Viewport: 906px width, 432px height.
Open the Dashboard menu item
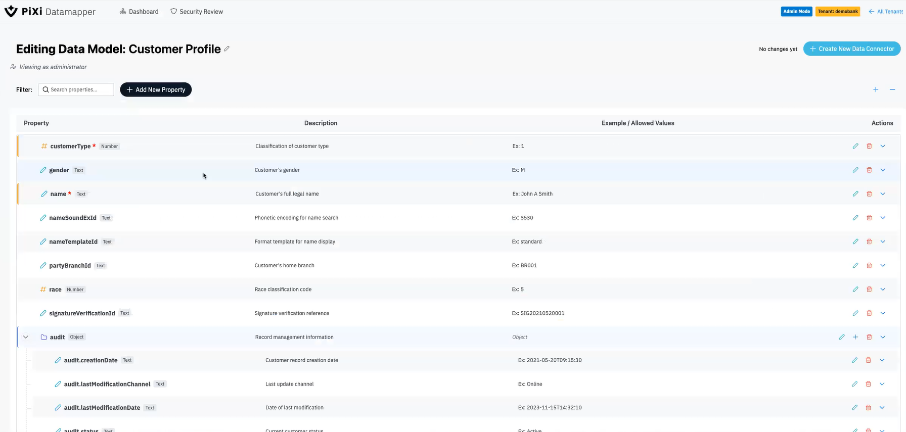(139, 12)
